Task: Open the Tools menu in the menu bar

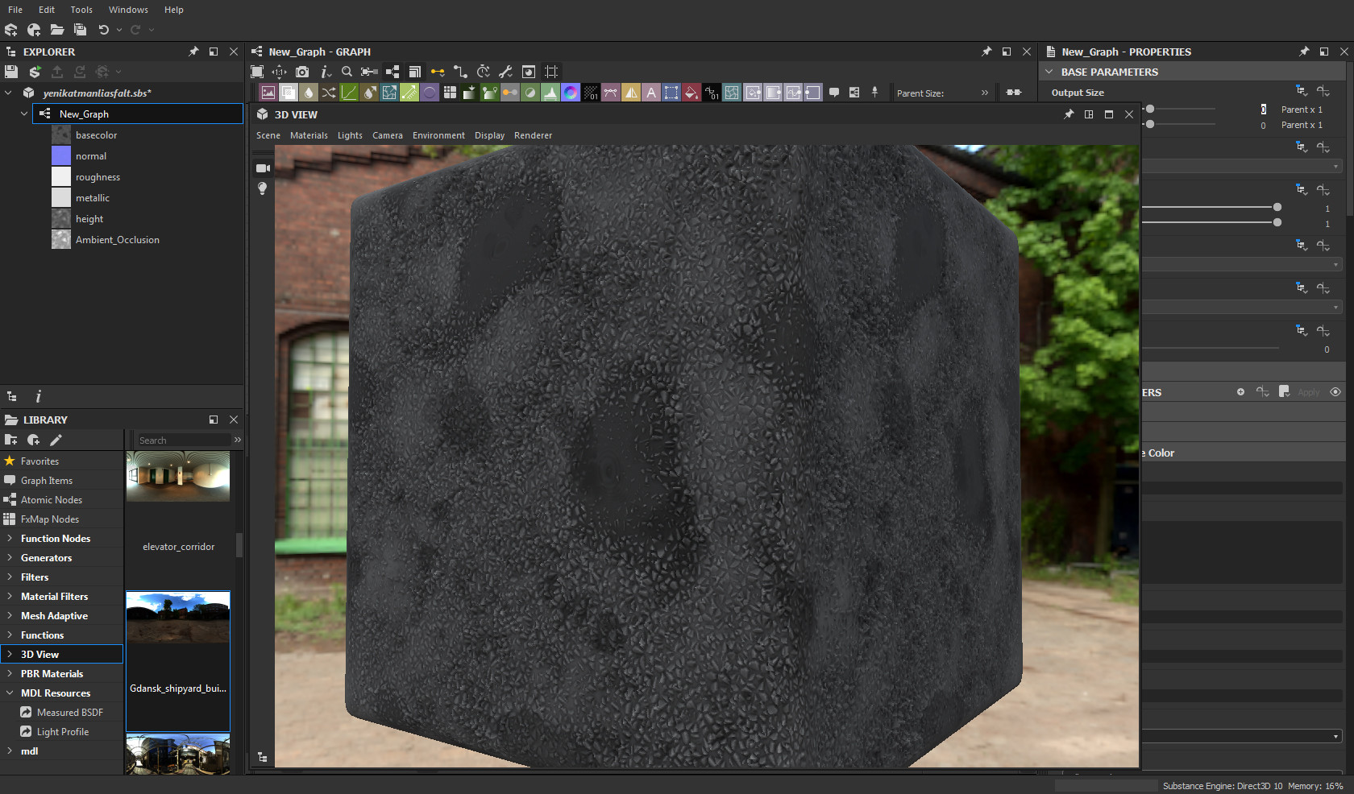Action: (x=81, y=9)
